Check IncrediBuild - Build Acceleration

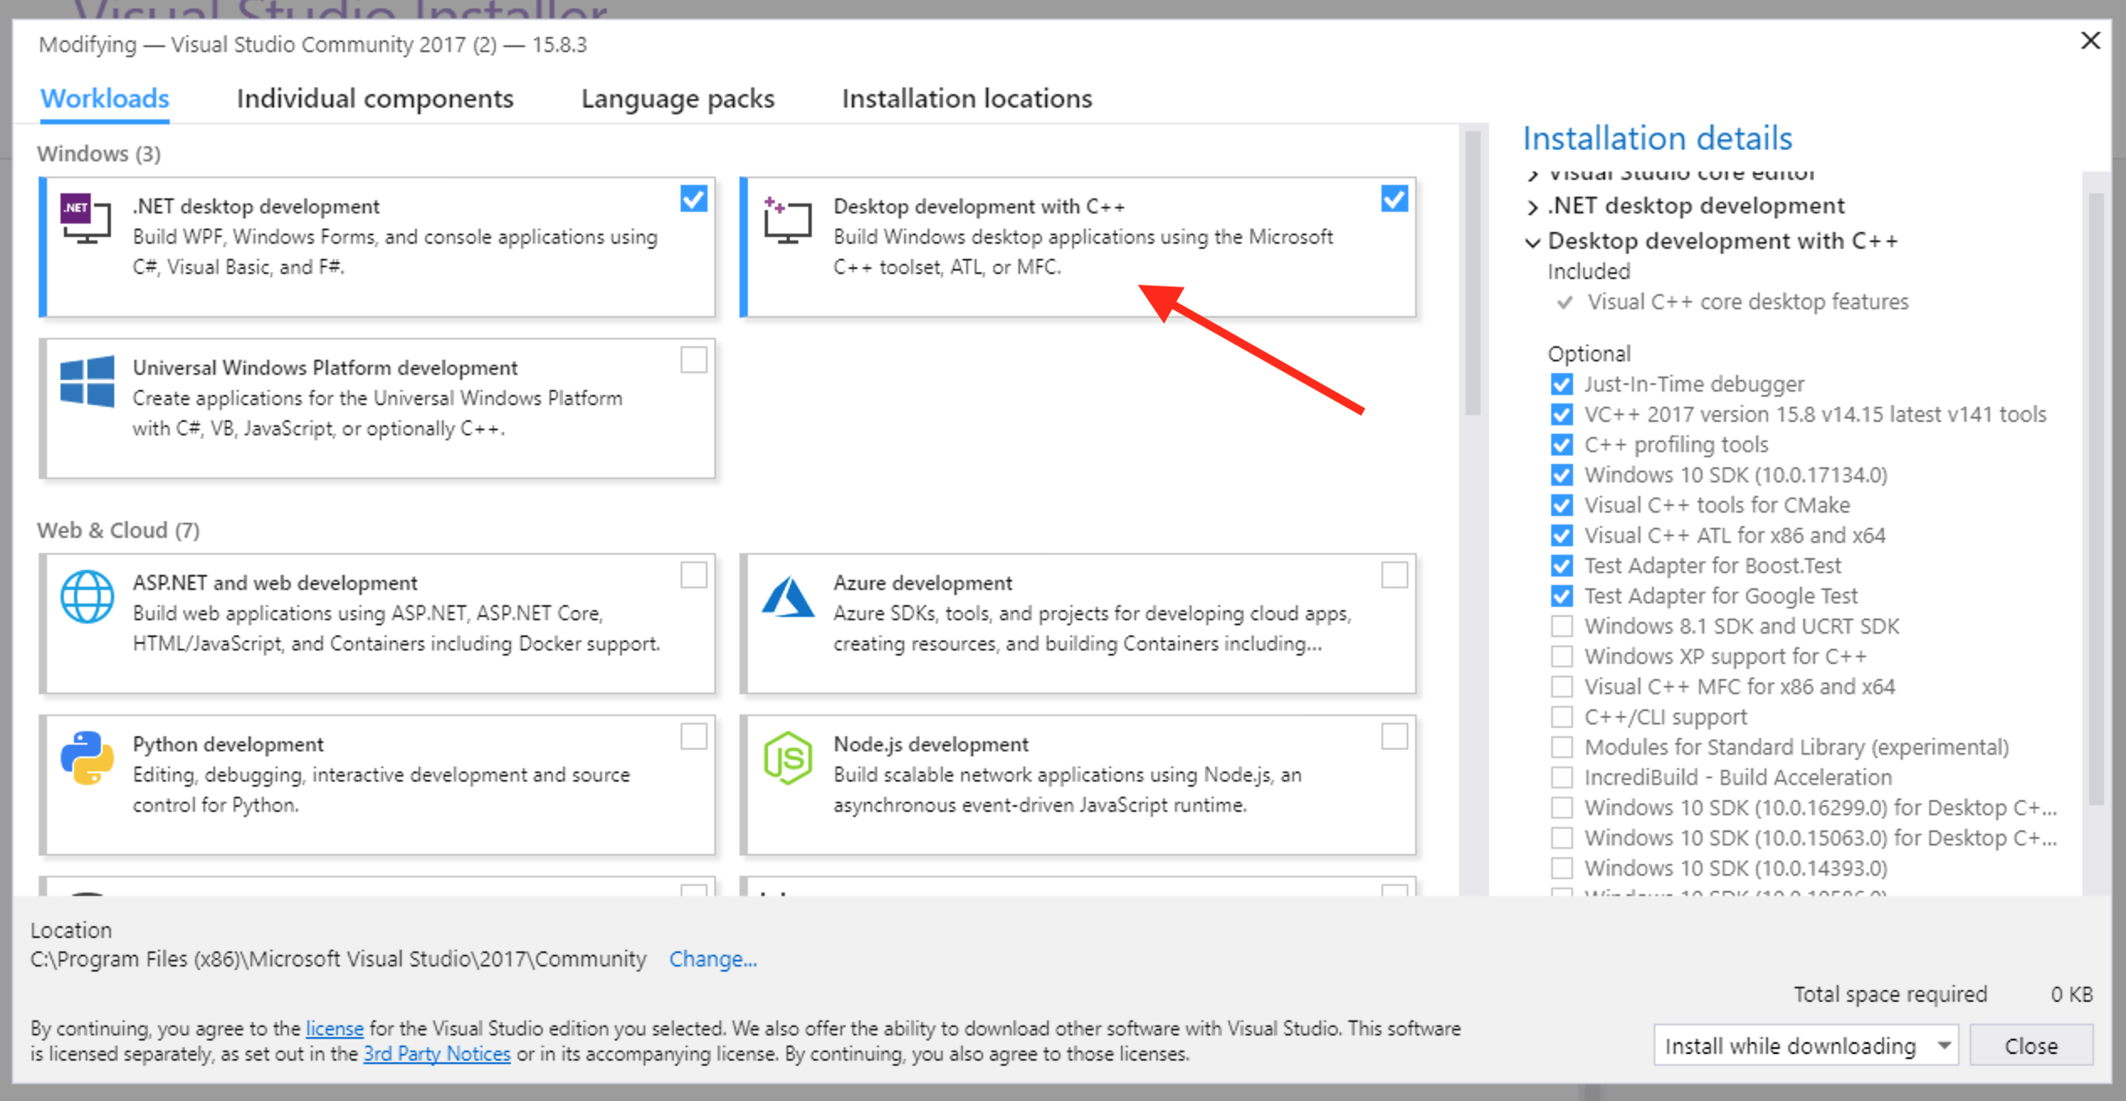coord(1561,777)
